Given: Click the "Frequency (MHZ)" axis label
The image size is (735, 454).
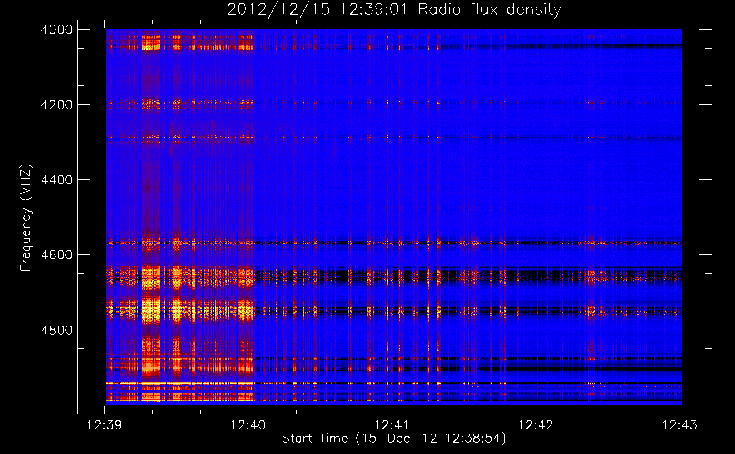Looking at the screenshot, I should coord(26,218).
